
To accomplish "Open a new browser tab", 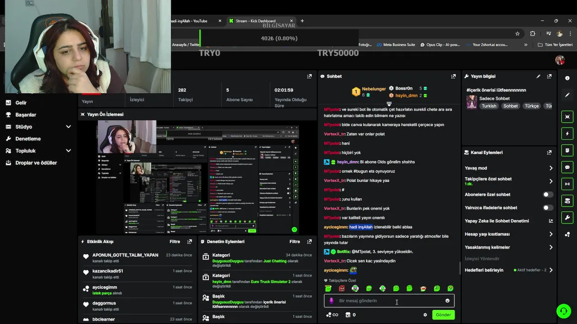I will (302, 21).
